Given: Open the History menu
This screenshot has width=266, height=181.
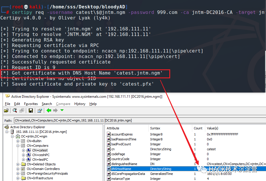Looking at the screenshot, I should (x=80, y=104).
